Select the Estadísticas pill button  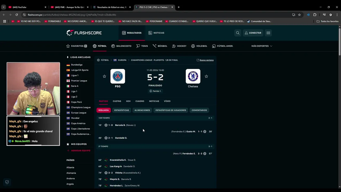tap(121, 110)
